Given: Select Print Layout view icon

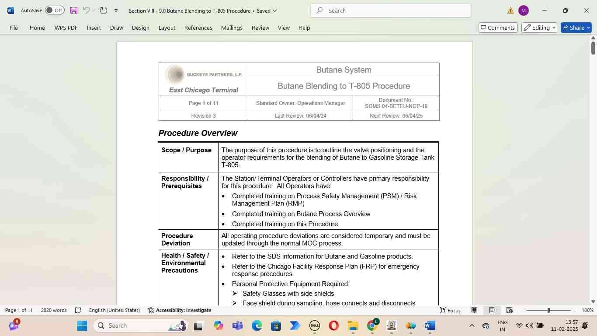Looking at the screenshot, I should point(492,310).
